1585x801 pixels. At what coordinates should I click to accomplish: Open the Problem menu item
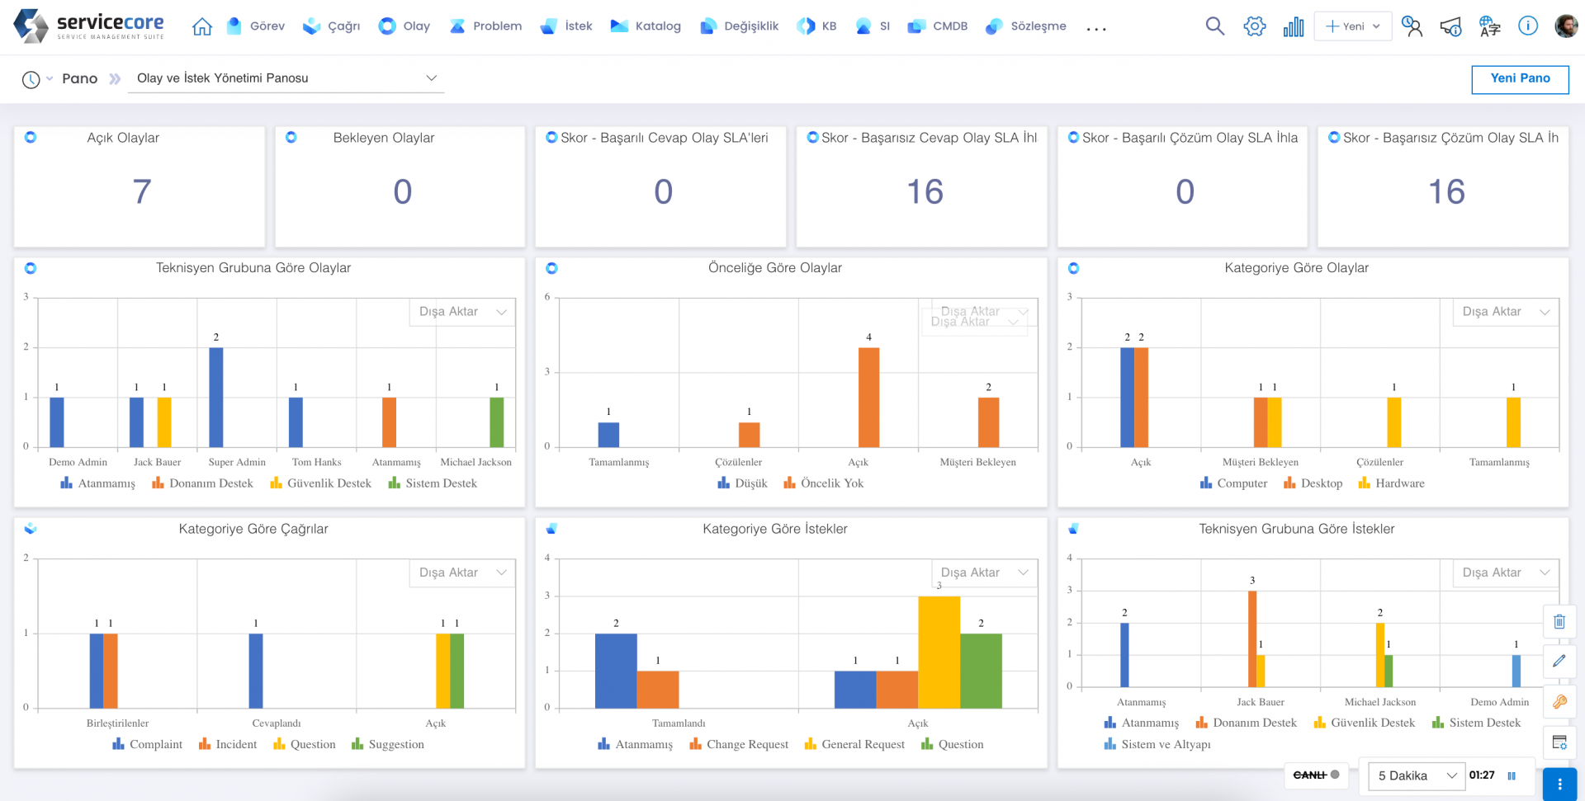click(485, 26)
